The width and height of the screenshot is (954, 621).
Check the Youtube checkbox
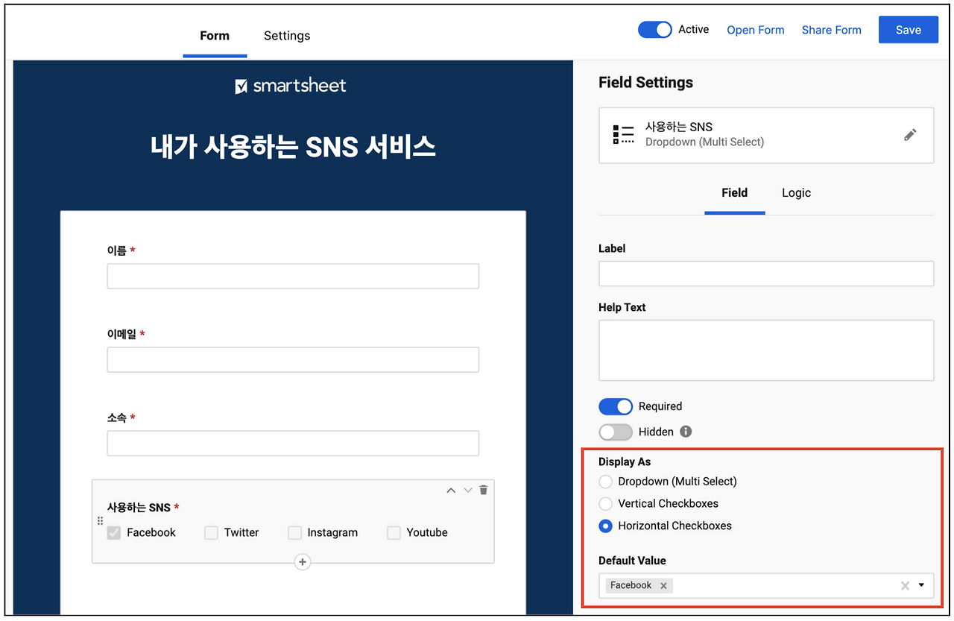coord(394,533)
